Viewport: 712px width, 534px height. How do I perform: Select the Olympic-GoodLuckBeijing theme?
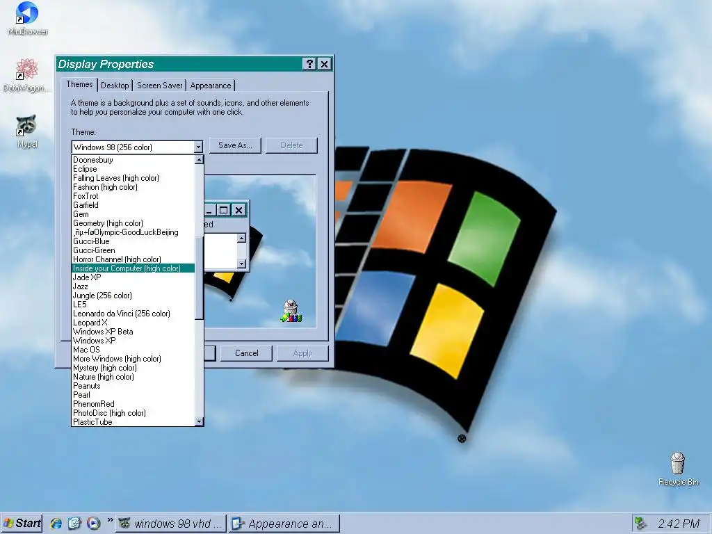click(x=133, y=232)
